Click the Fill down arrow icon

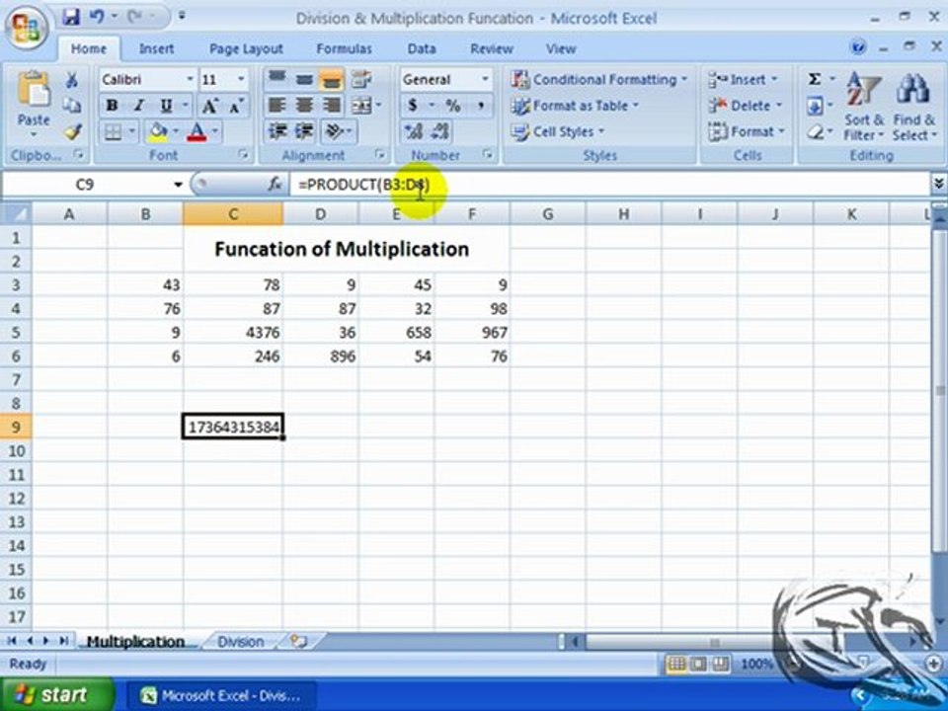(815, 107)
